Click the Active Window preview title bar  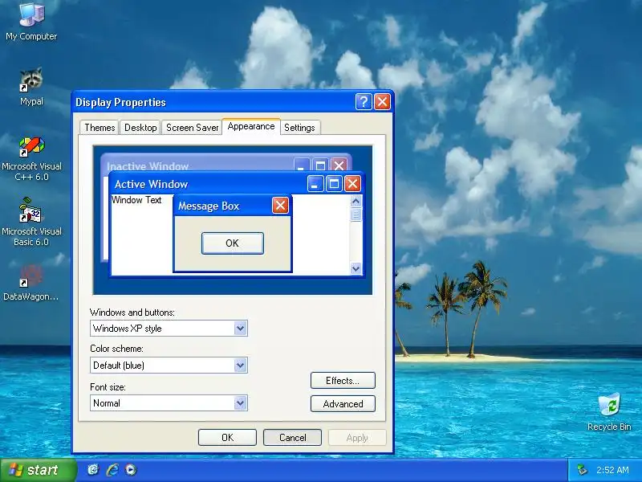coord(237,184)
